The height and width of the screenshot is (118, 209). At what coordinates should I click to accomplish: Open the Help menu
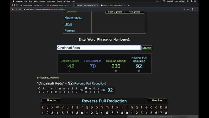click(73, 1)
